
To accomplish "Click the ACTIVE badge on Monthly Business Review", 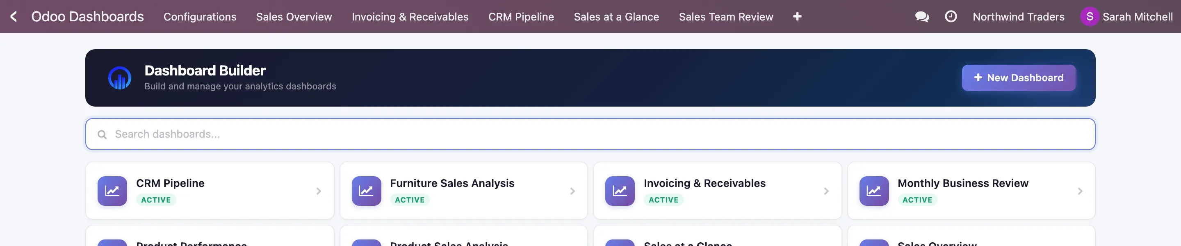I will [x=917, y=200].
